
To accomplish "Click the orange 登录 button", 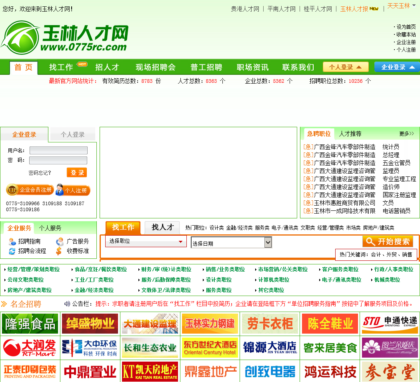I will [77, 172].
